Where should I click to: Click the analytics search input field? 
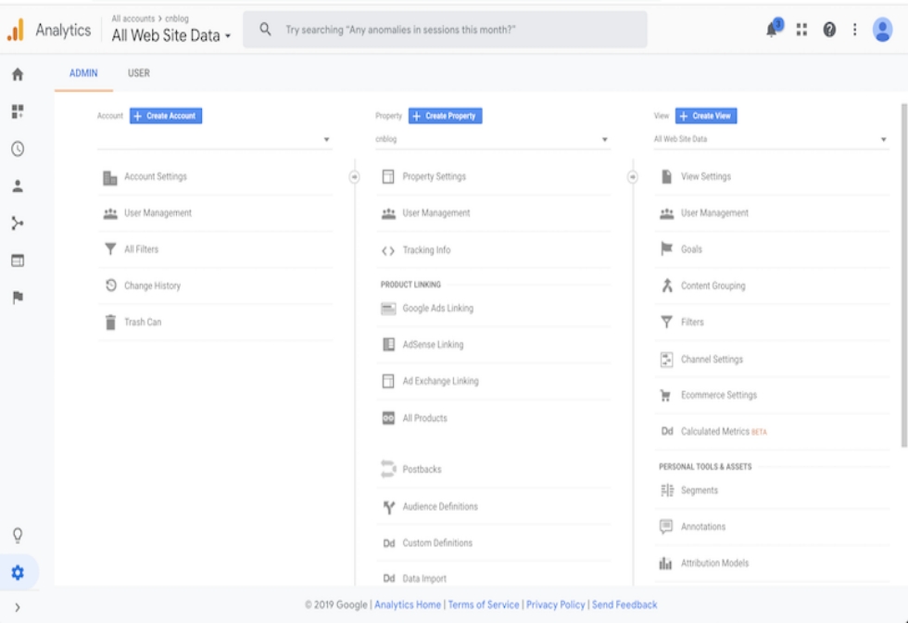coord(454,30)
